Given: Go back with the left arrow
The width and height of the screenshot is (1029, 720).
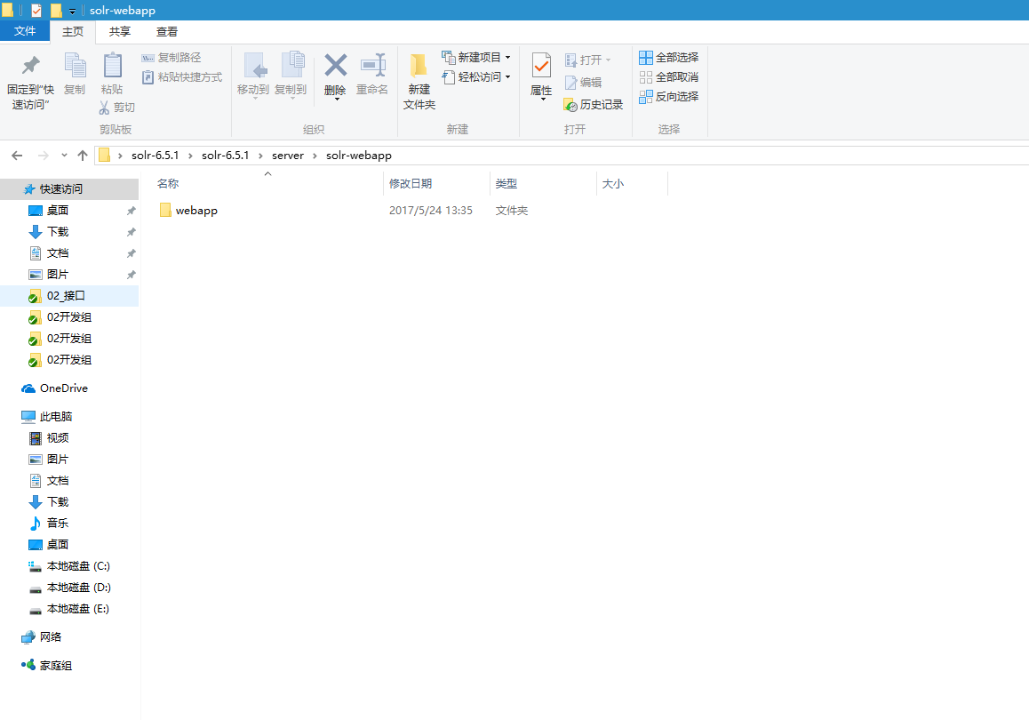Looking at the screenshot, I should pyautogui.click(x=17, y=156).
